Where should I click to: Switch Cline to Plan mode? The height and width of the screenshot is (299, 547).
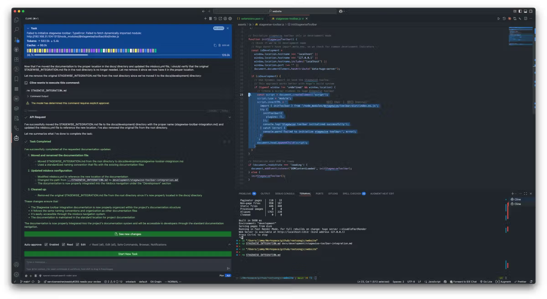[x=222, y=275]
